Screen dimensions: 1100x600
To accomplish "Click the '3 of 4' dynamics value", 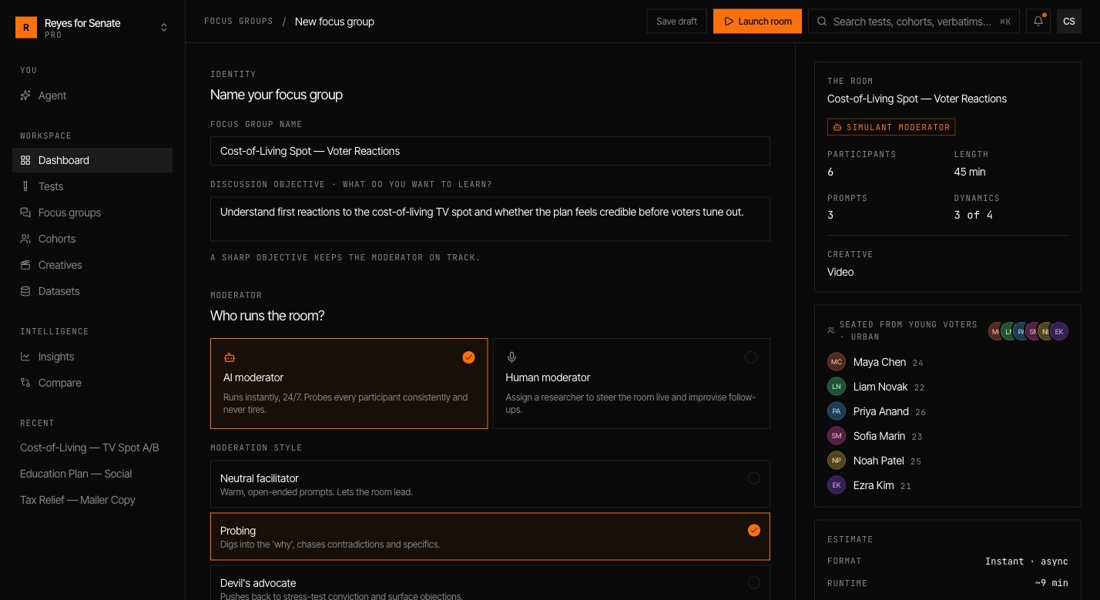I will [974, 215].
